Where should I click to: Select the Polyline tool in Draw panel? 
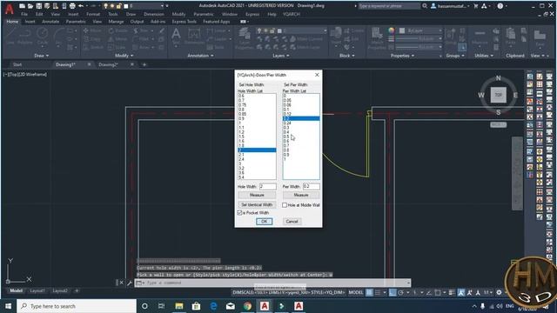[25, 37]
